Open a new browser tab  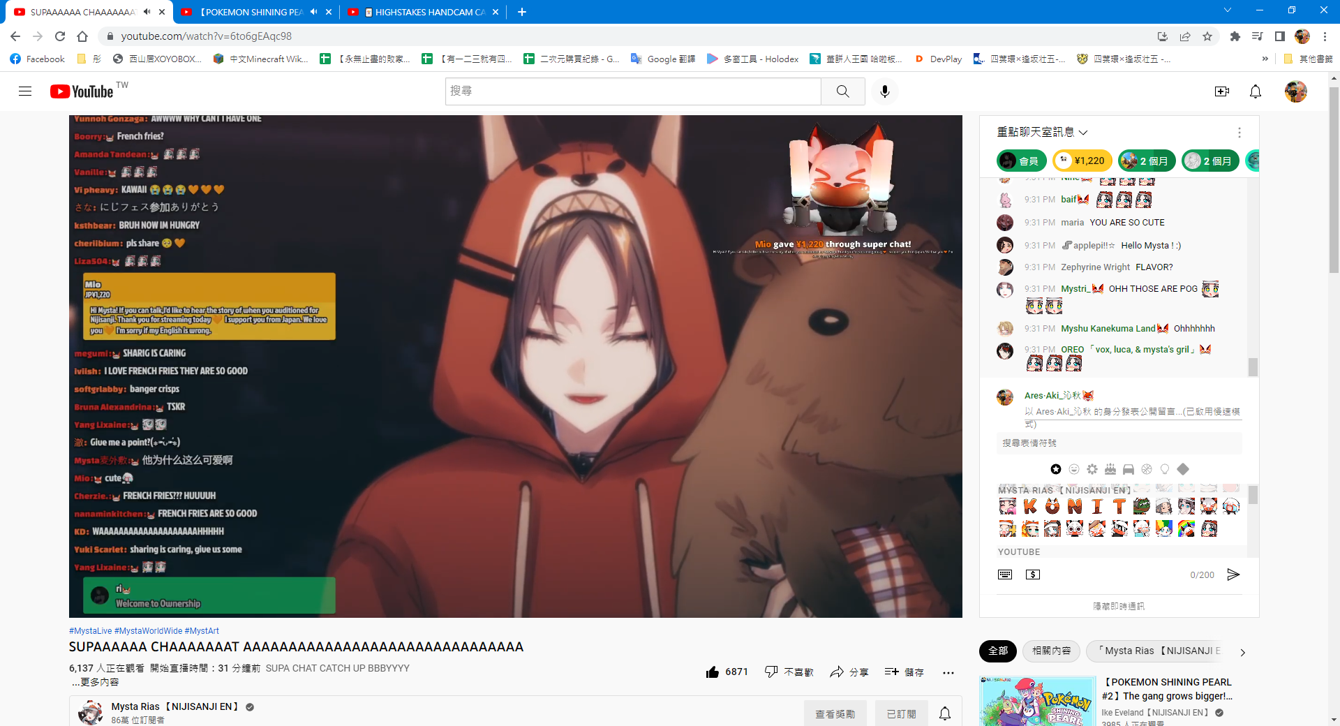(x=522, y=12)
